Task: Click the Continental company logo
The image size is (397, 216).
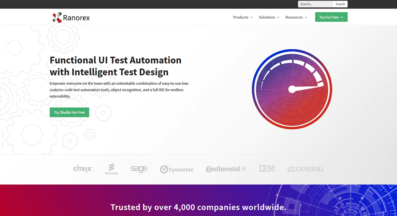Action: 226,169
